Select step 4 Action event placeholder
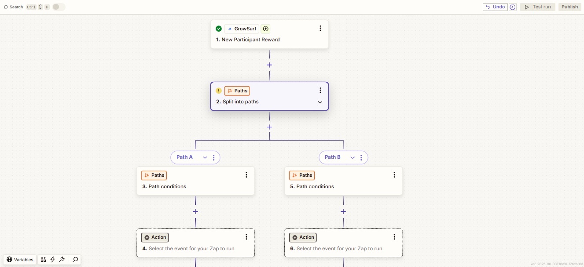The height and width of the screenshot is (267, 584). click(x=191, y=249)
